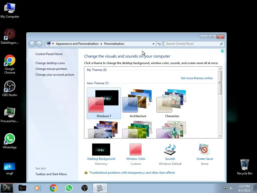
Task: Open Desktop Background Harmony thumbnail
Action: pyautogui.click(x=101, y=150)
